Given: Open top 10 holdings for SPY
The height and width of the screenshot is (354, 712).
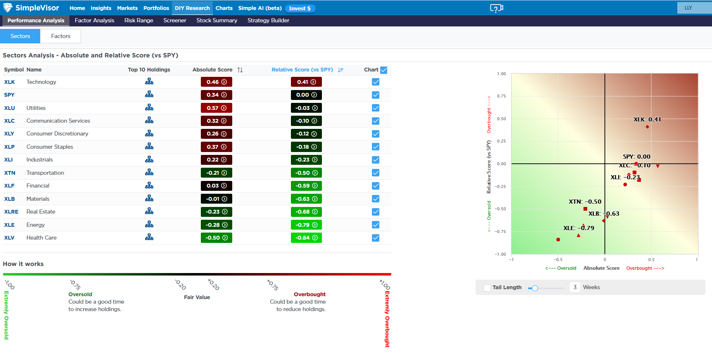Looking at the screenshot, I should [x=149, y=94].
